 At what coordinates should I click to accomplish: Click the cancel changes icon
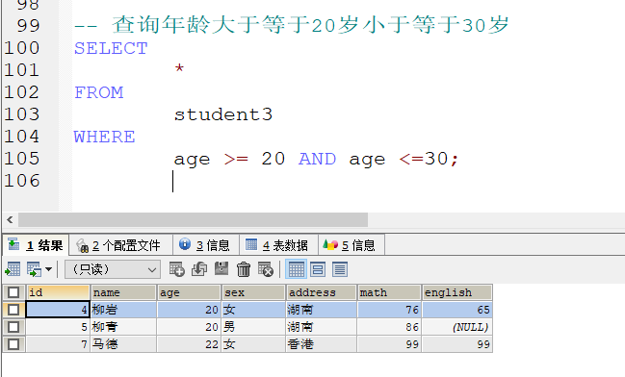point(266,269)
